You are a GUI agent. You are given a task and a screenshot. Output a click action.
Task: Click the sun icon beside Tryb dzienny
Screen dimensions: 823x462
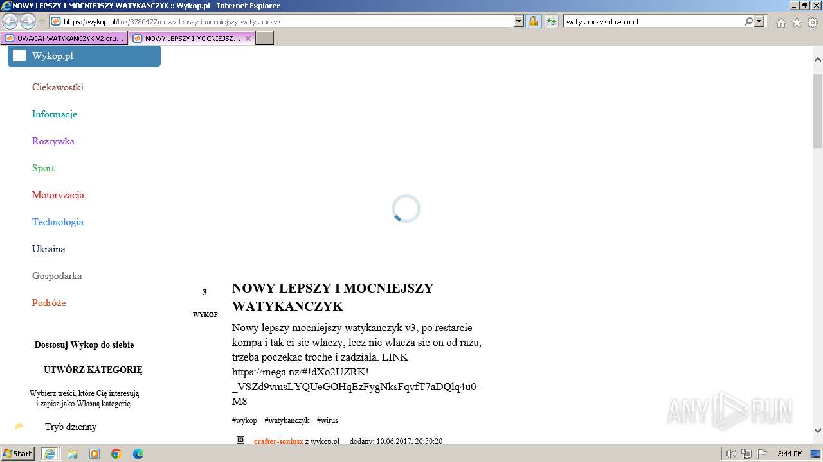click(19, 427)
